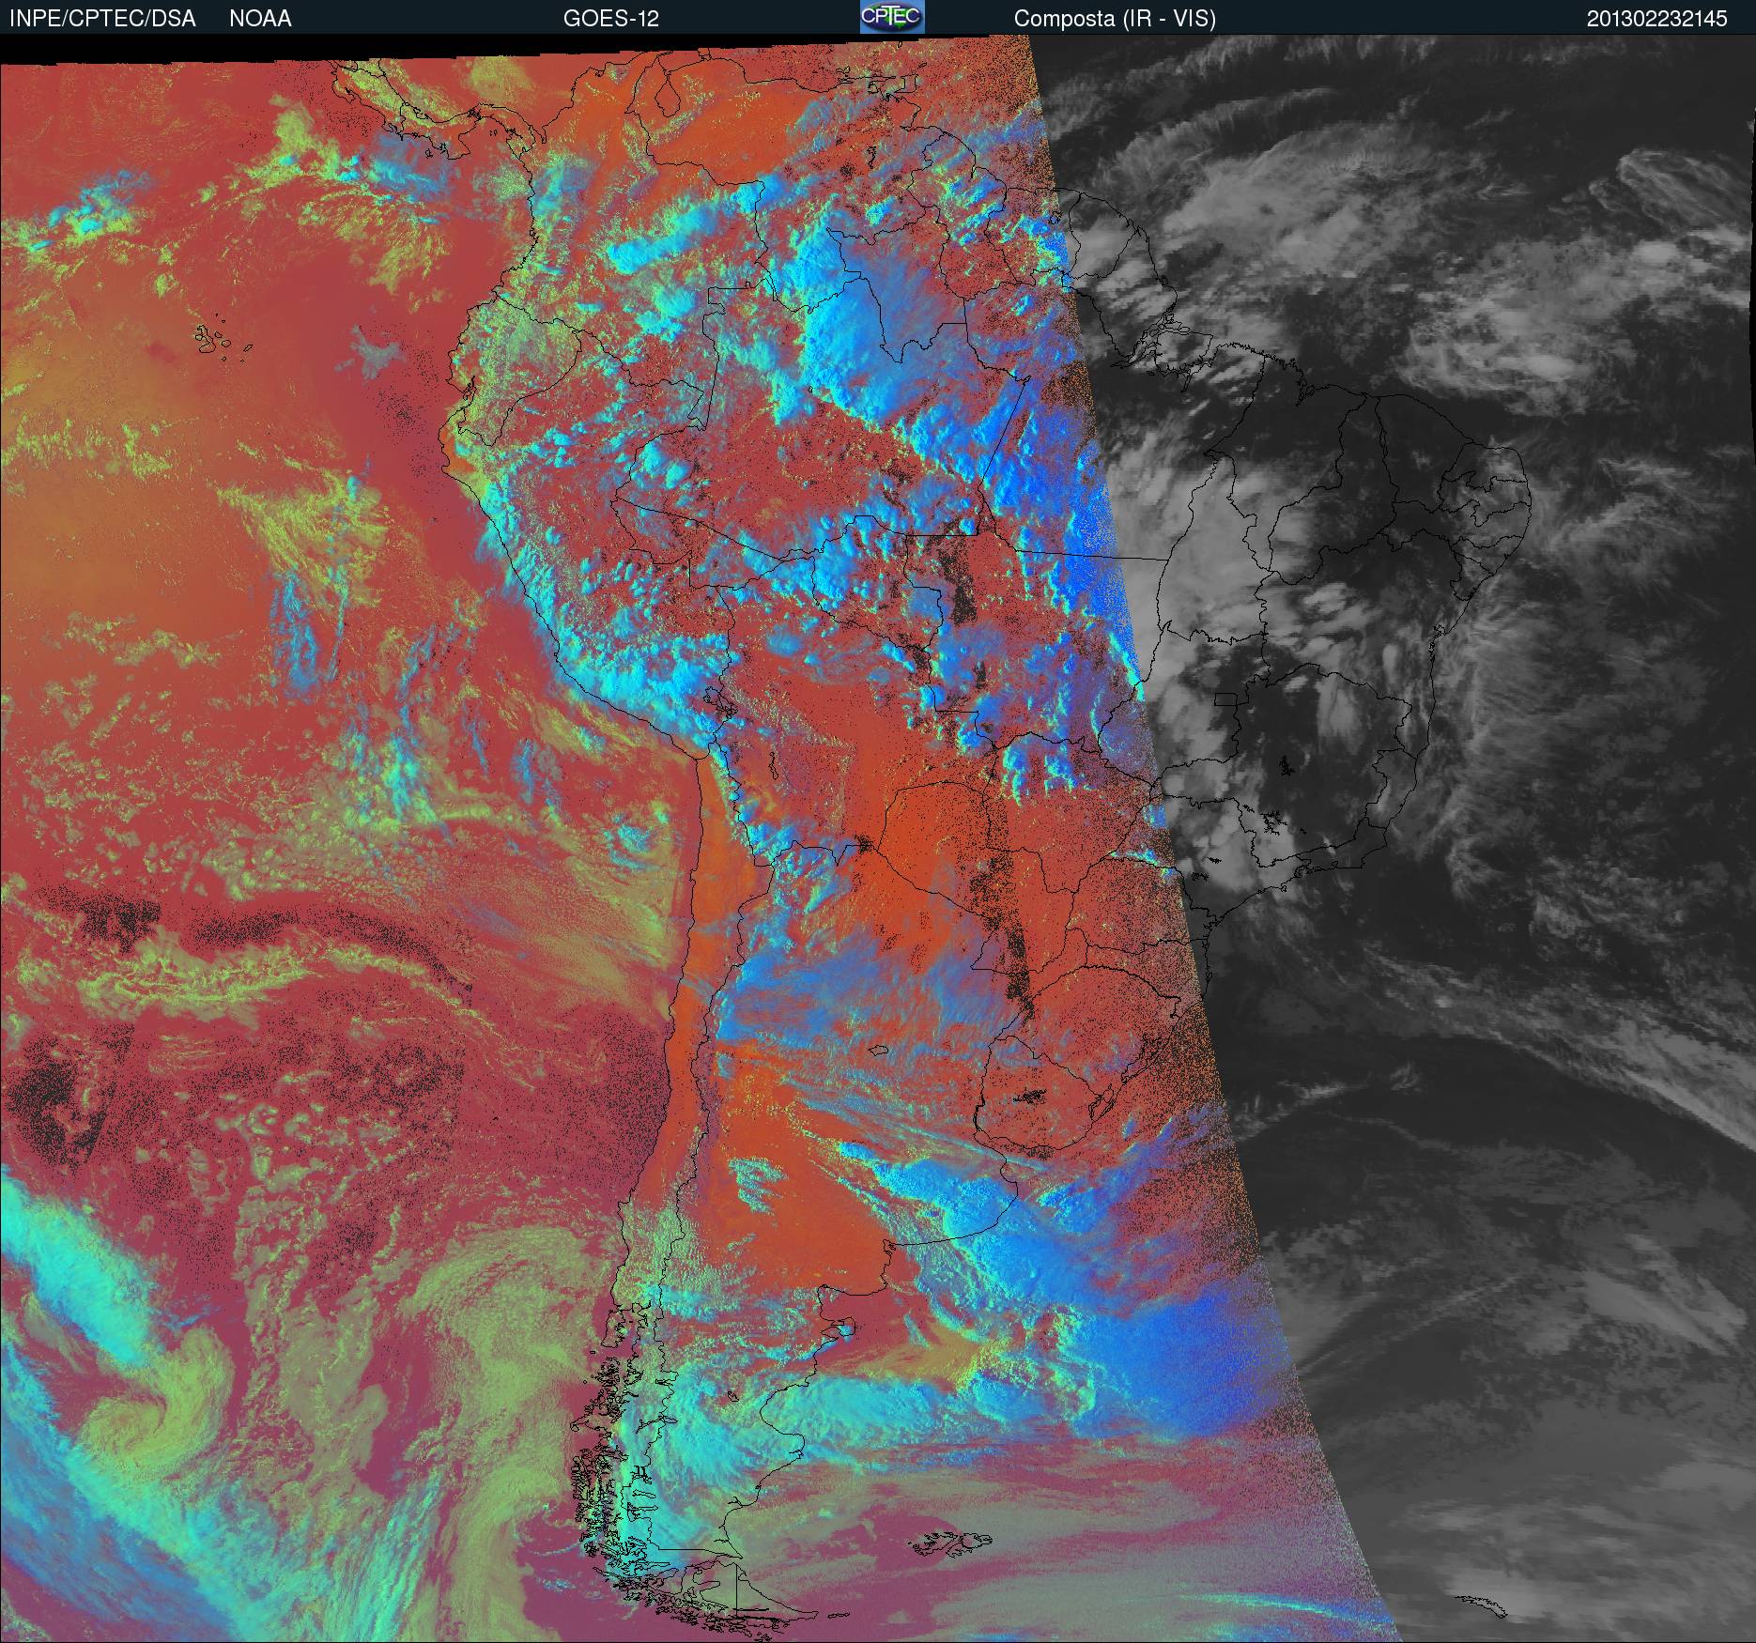The height and width of the screenshot is (1643, 1756).
Task: Click the GOES-12 satellite label
Action: coord(610,19)
